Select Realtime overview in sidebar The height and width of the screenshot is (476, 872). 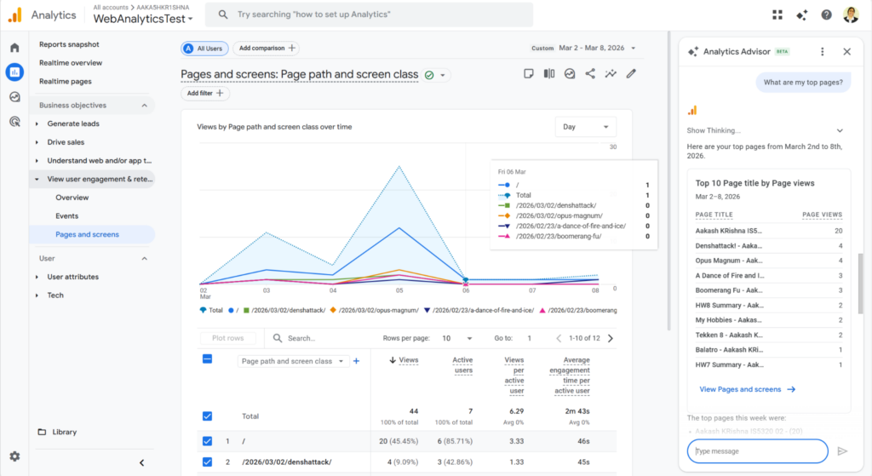click(x=71, y=63)
